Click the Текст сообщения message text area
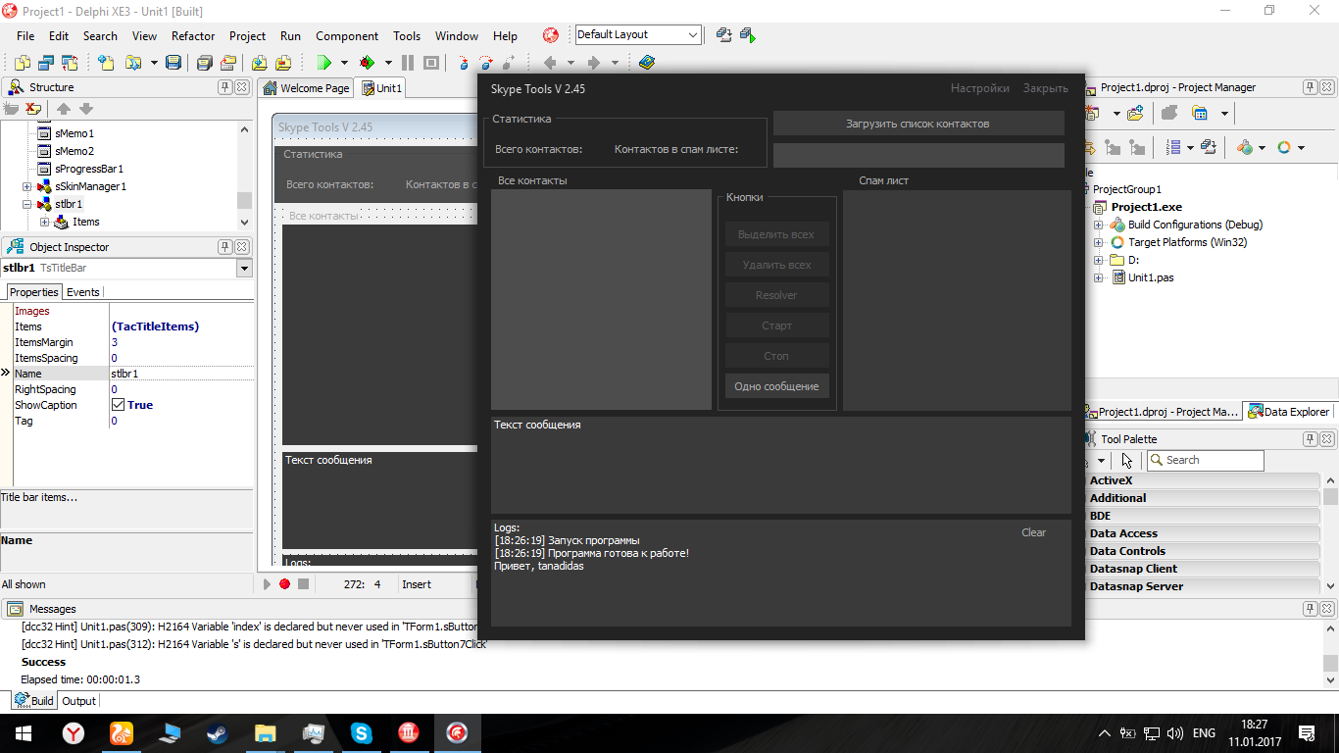1339x753 pixels. coord(780,465)
